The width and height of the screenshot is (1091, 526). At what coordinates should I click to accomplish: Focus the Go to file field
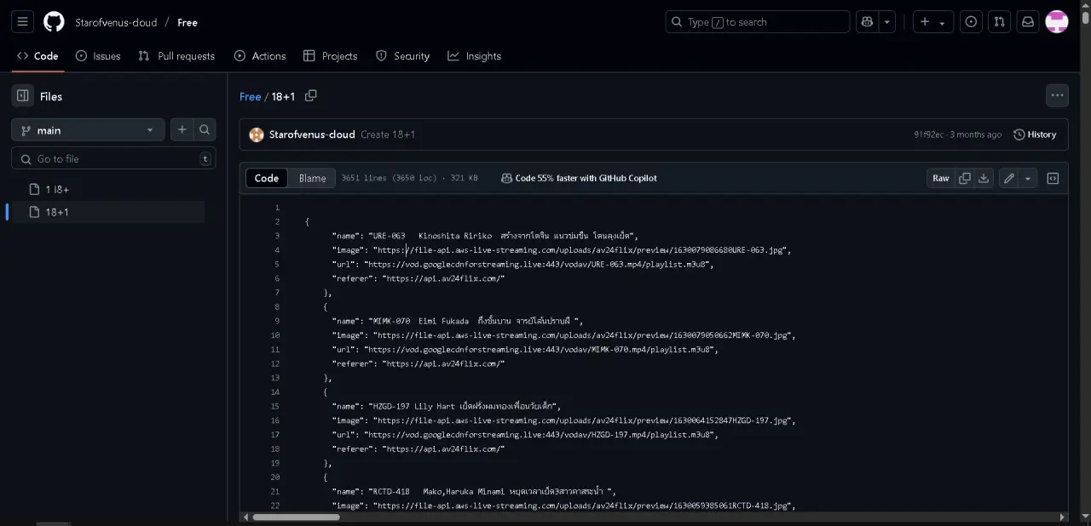(113, 158)
